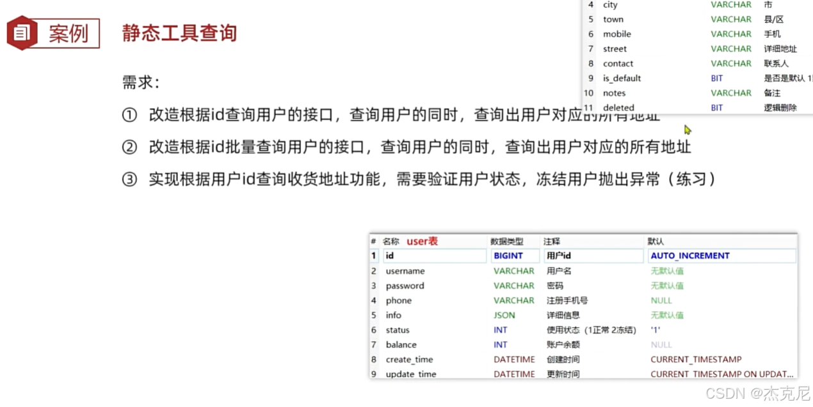Click the 使用状态 (1正常 2冻结) comment
The image size is (813, 407).
(592, 330)
